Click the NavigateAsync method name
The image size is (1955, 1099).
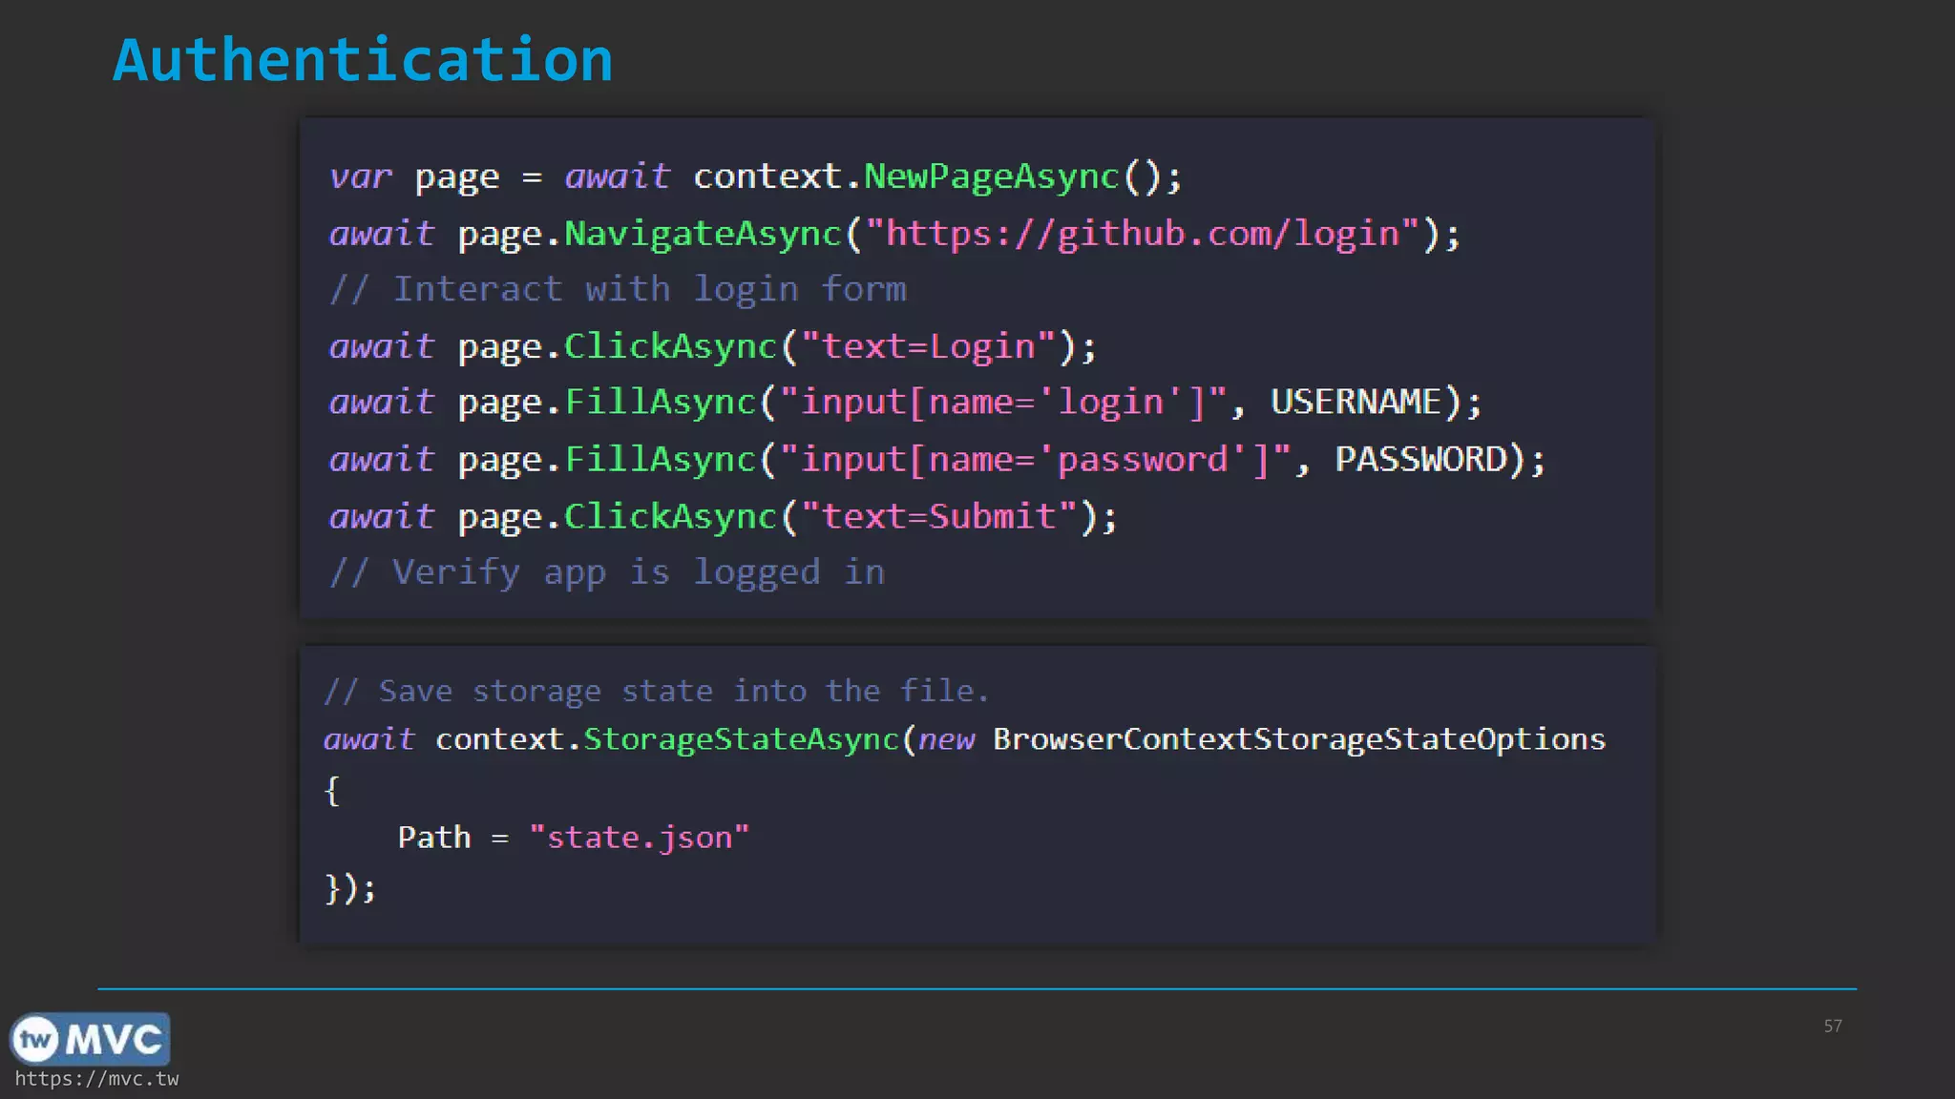tap(703, 234)
